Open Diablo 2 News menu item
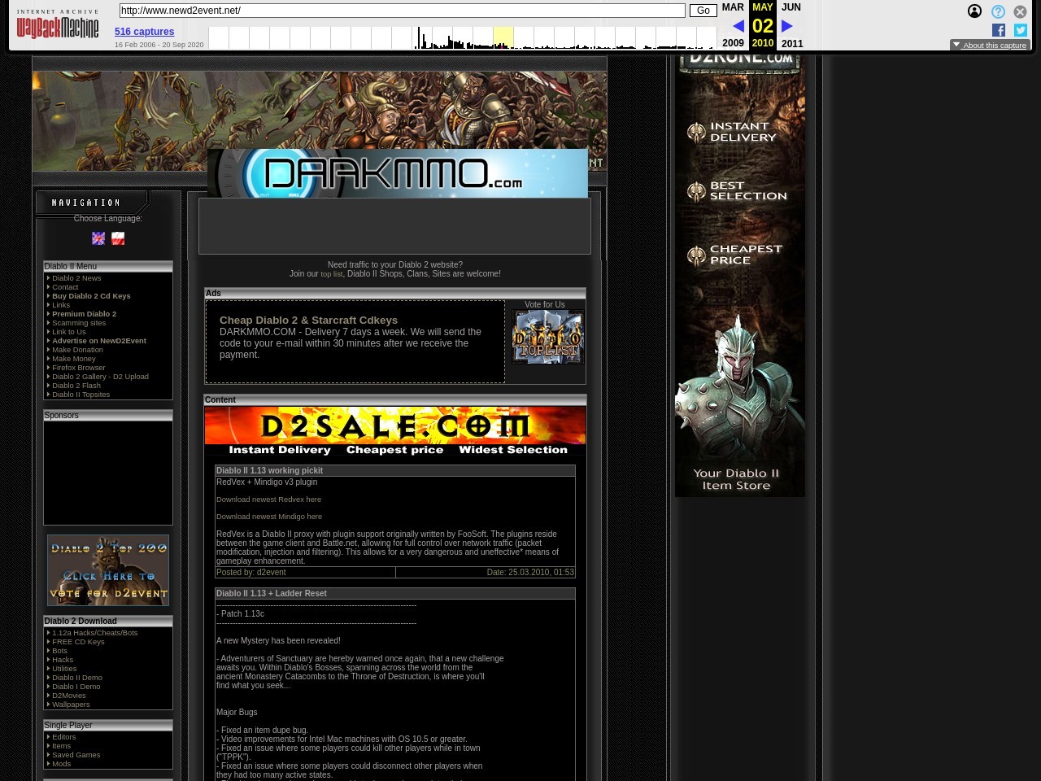Viewport: 1041px width, 781px height. 76,278
